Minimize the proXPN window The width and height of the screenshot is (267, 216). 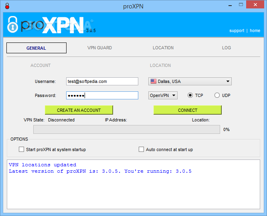click(x=230, y=5)
